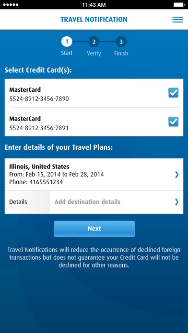Uncheck MasterCard ending in 7891
The height and width of the screenshot is (333, 188).
(174, 122)
